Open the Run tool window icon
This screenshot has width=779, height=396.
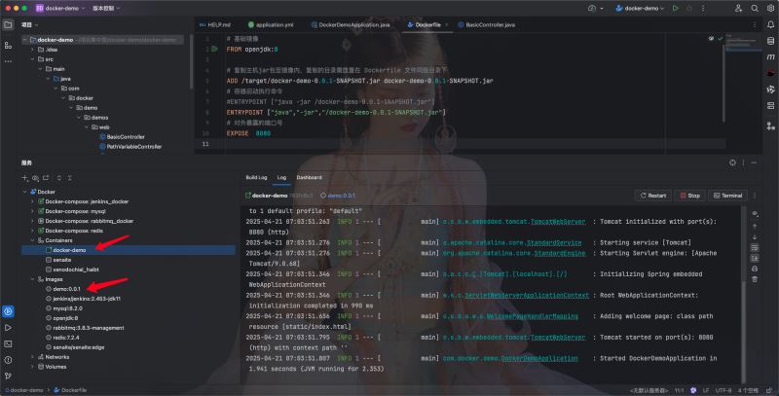coord(8,328)
